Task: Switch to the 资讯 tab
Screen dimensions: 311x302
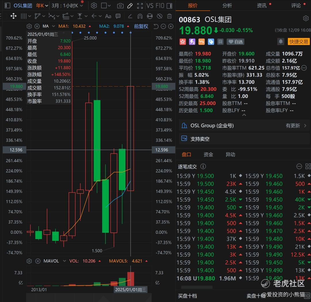Action: pos(262,5)
